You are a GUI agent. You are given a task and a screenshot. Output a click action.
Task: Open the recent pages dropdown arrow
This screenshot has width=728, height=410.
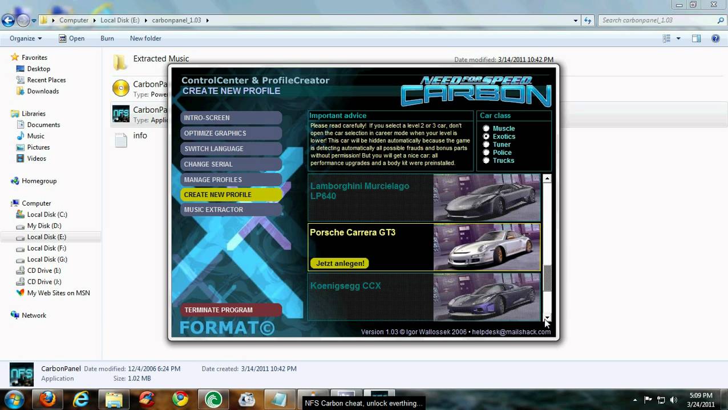tap(34, 20)
